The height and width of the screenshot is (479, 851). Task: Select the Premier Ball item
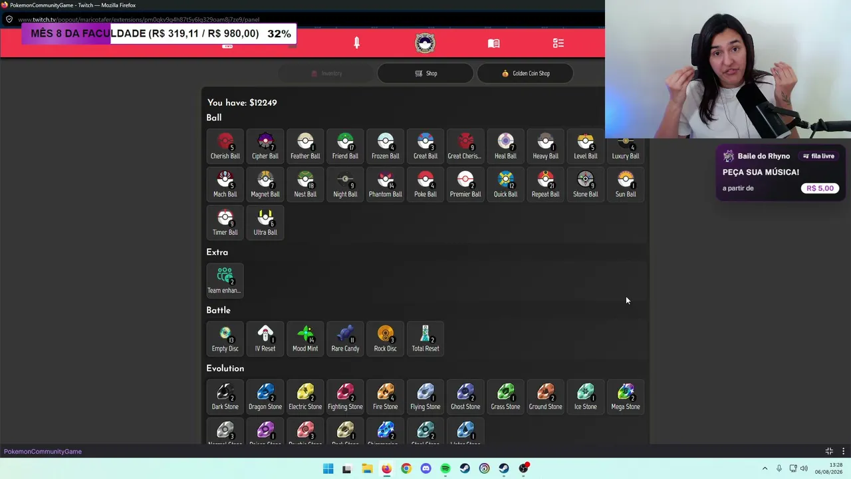[x=465, y=184]
